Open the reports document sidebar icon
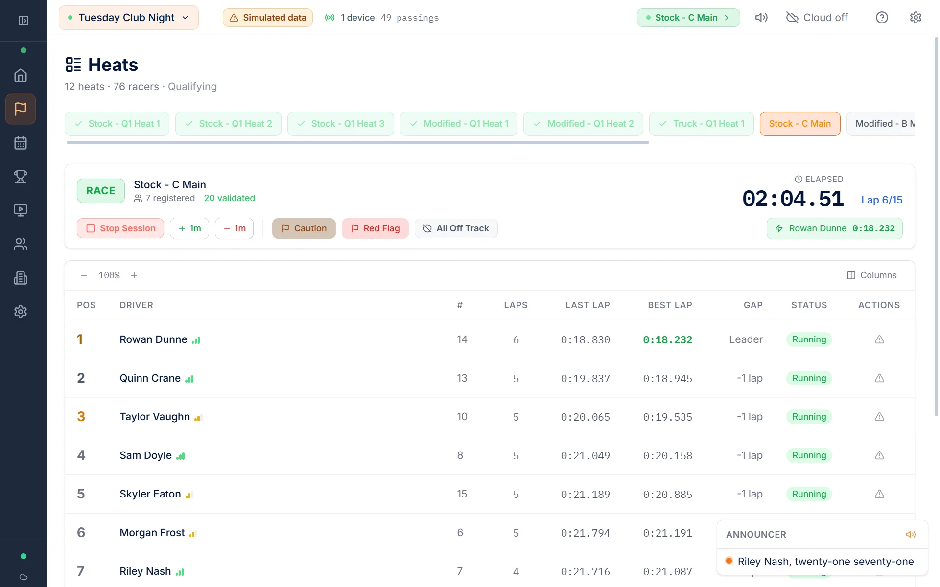The height and width of the screenshot is (587, 940). [21, 278]
